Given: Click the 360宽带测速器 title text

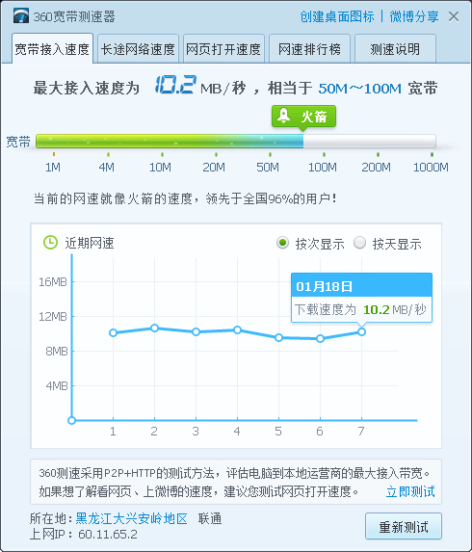Looking at the screenshot, I should point(74,16).
